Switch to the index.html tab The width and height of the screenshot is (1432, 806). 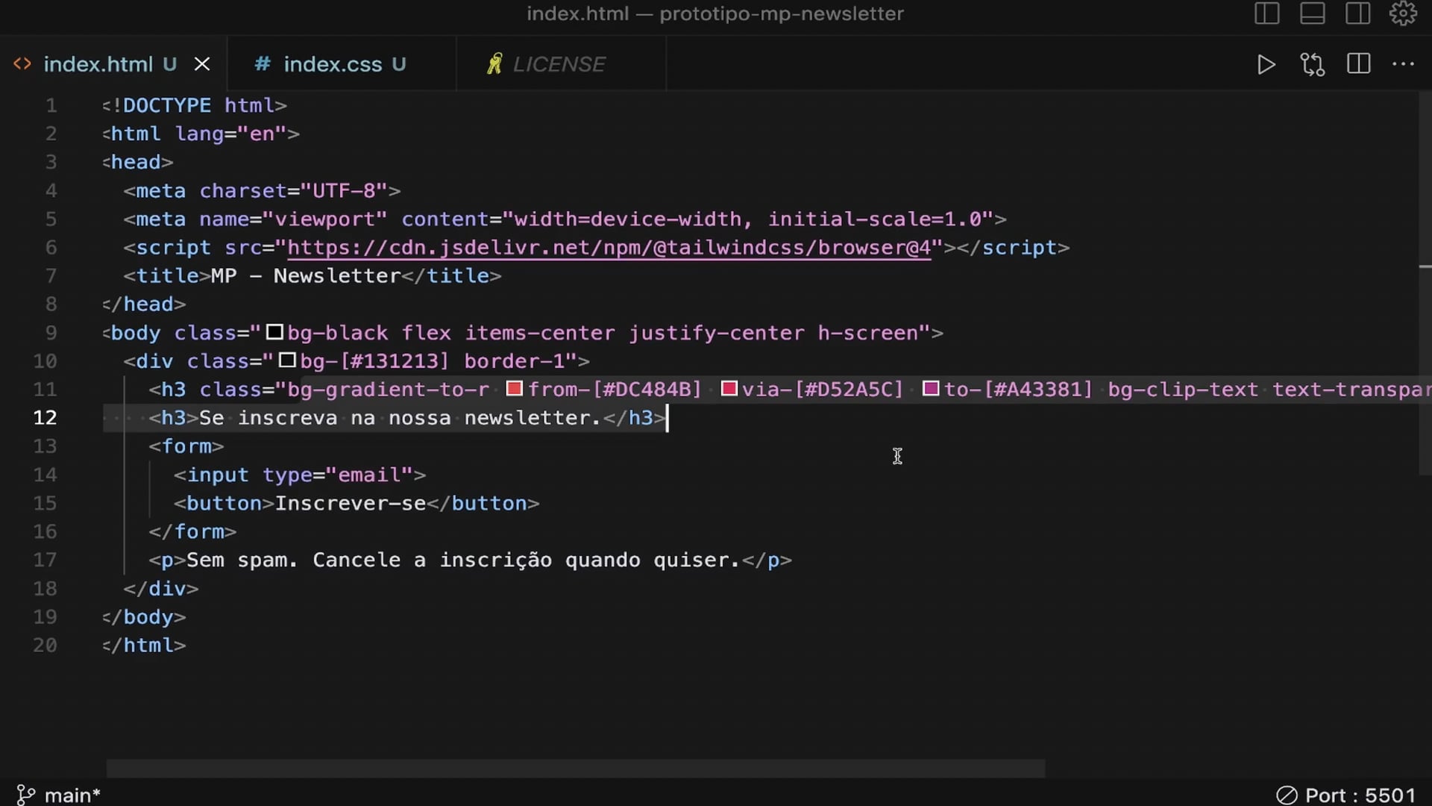[112, 64]
